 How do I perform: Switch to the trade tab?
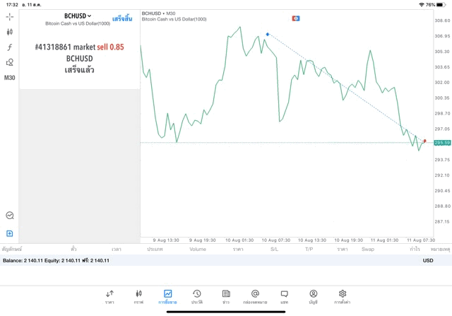pyautogui.click(x=167, y=297)
